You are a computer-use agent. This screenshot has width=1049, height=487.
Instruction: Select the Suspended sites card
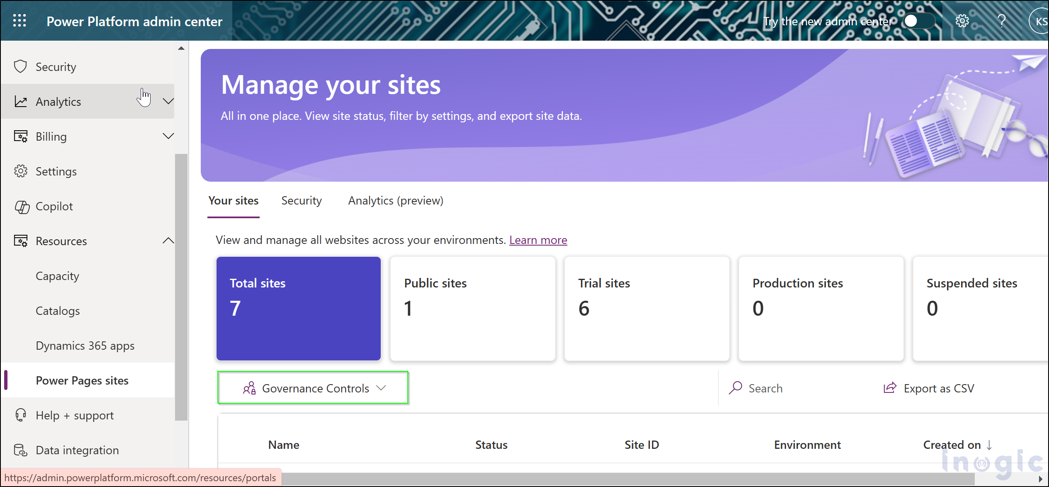(981, 309)
